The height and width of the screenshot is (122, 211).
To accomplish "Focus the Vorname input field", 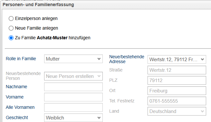I will pyautogui.click(x=73, y=97).
